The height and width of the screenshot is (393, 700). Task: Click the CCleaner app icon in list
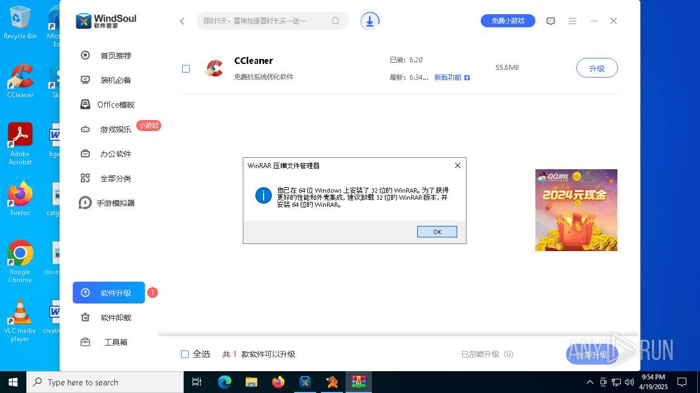coord(213,68)
